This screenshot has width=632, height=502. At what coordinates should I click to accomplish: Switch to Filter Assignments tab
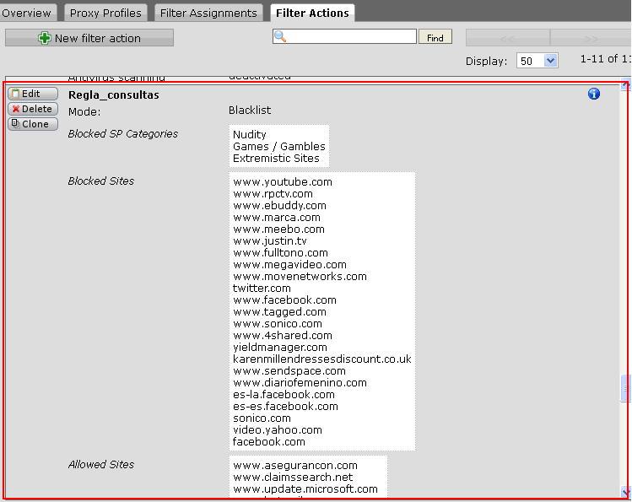tap(208, 13)
